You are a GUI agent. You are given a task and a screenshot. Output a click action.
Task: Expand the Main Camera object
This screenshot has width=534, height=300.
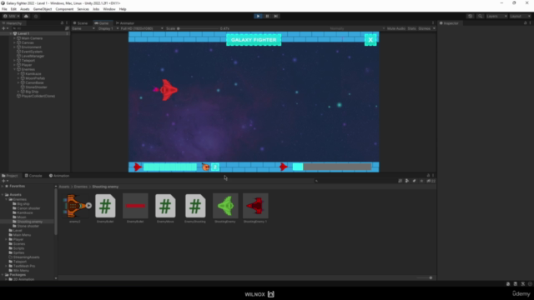(x=15, y=38)
